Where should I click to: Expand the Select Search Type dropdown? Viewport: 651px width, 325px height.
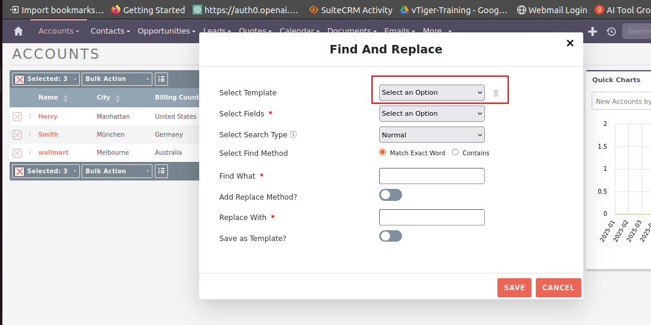click(431, 135)
